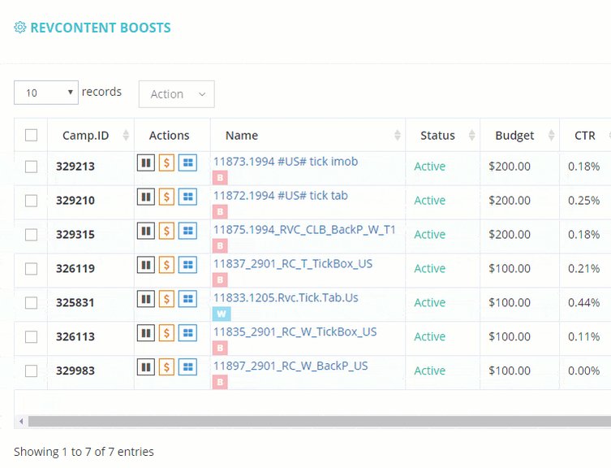The height and width of the screenshot is (468, 611).
Task: Click the grid icon for campaign 329210
Action: (x=187, y=197)
